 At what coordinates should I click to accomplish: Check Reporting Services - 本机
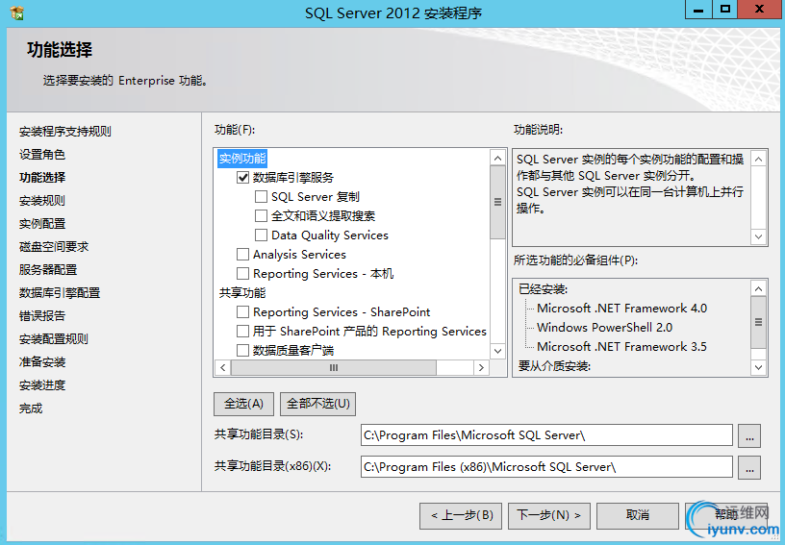click(x=242, y=274)
